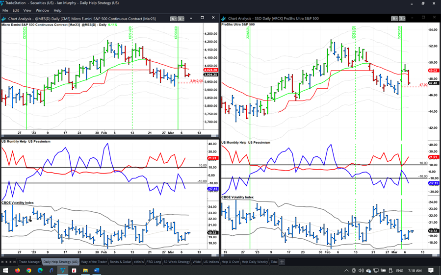Click the chart icon in SSO window title
Viewport: 441px width, 275px height.
[224, 19]
